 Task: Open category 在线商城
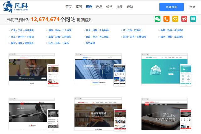click(90, 43)
